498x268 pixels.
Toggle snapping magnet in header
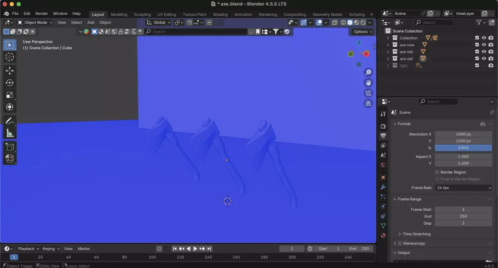click(x=189, y=22)
